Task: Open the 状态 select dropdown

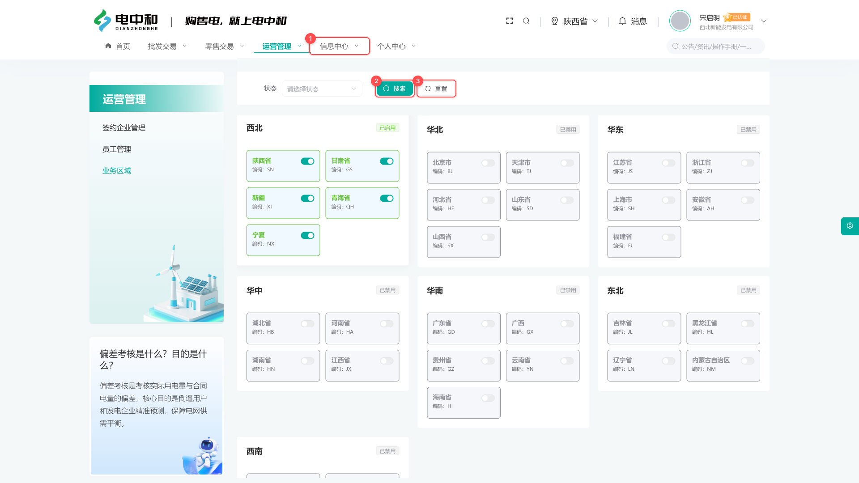Action: click(322, 89)
